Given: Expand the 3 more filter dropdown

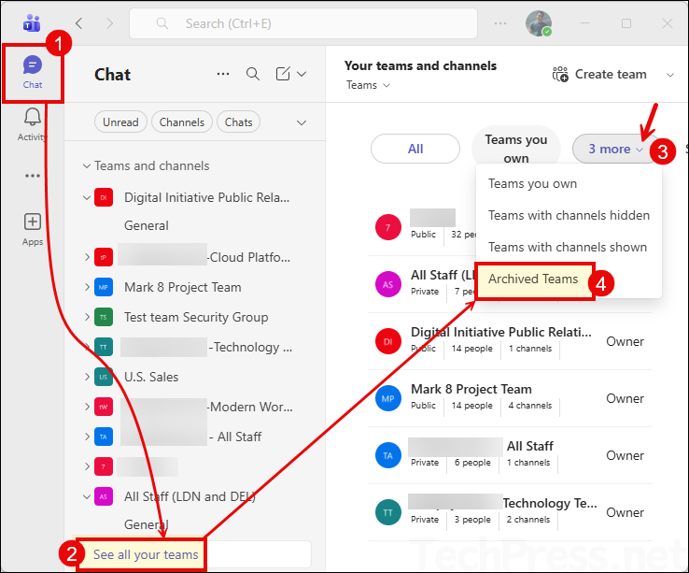Looking at the screenshot, I should [x=615, y=149].
